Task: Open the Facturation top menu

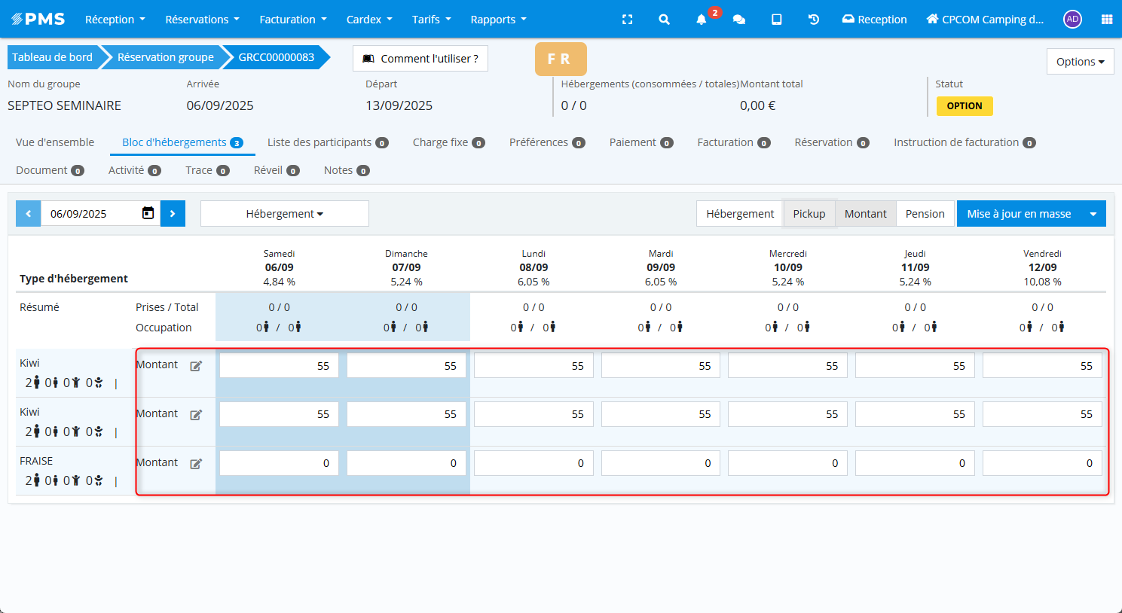Action: [292, 20]
